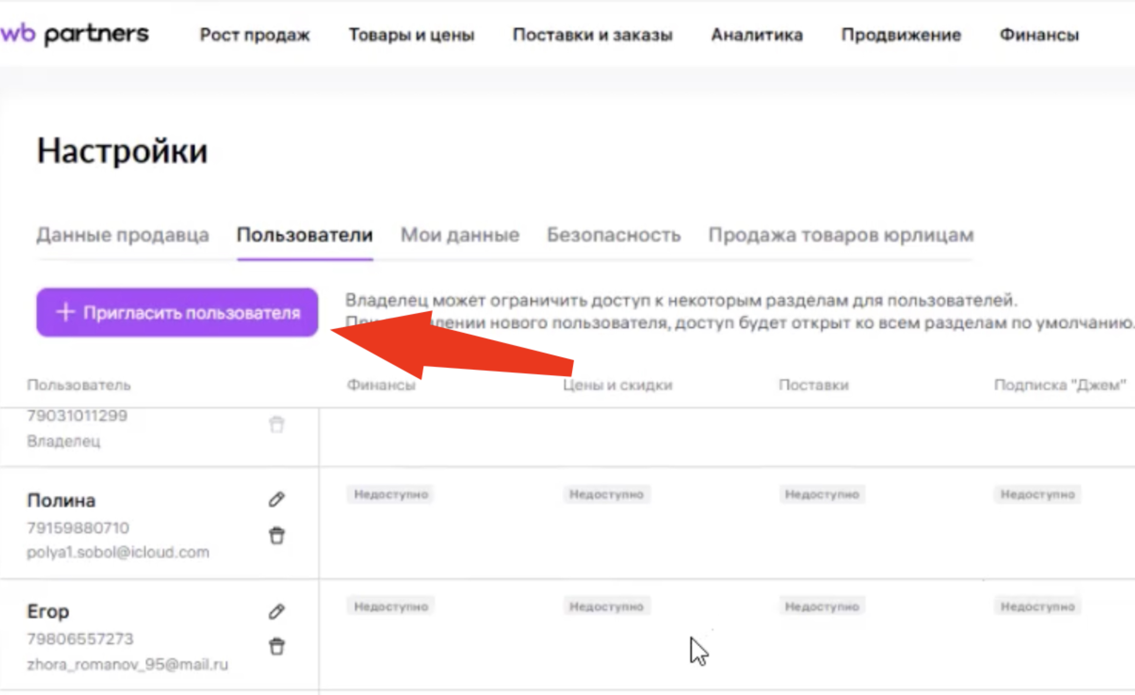
Task: Click Недоступно under Поставки for Егор
Action: 822,606
